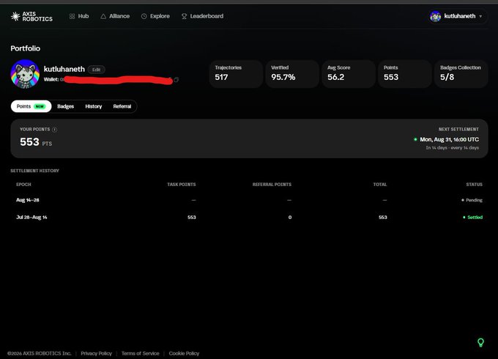The height and width of the screenshot is (359, 498).
Task: Click the Points 553 stat card
Action: coord(404,74)
